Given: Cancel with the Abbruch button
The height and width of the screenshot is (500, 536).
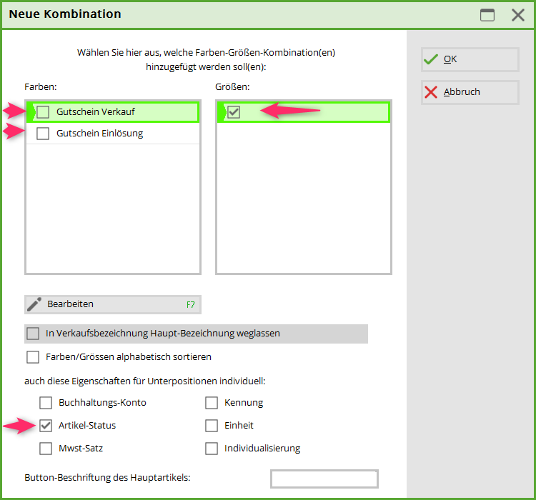Looking at the screenshot, I should click(470, 92).
